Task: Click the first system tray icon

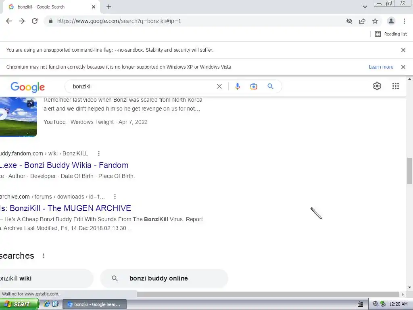Action: [375, 304]
